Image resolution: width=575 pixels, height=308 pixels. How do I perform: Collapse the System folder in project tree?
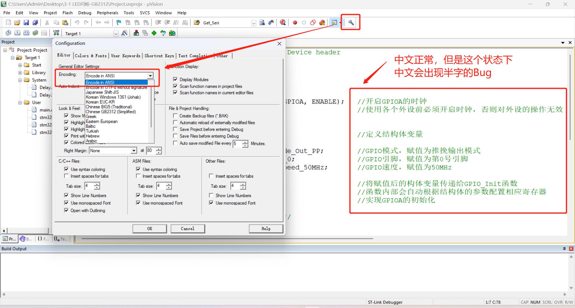tap(20, 80)
